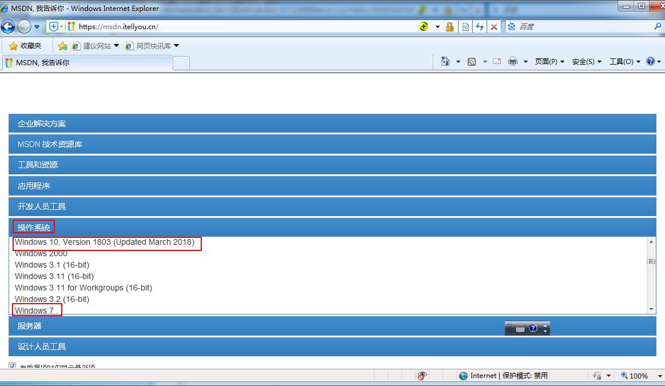
Task: Click the magnifier search icon in search box
Action: [658, 26]
